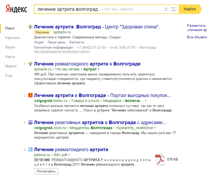
Task: Open ad title Лечение артрита. Волгоград
Action: coord(97,27)
